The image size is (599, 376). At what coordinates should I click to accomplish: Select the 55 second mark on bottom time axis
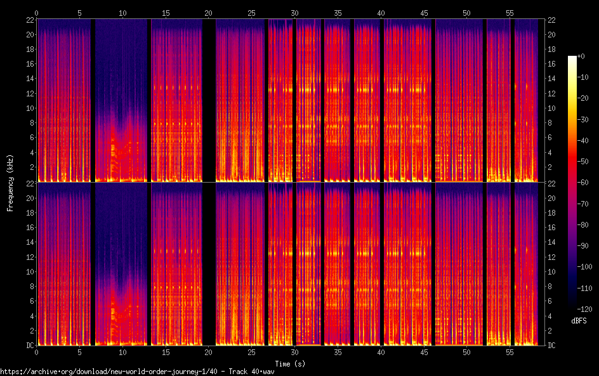pos(510,351)
